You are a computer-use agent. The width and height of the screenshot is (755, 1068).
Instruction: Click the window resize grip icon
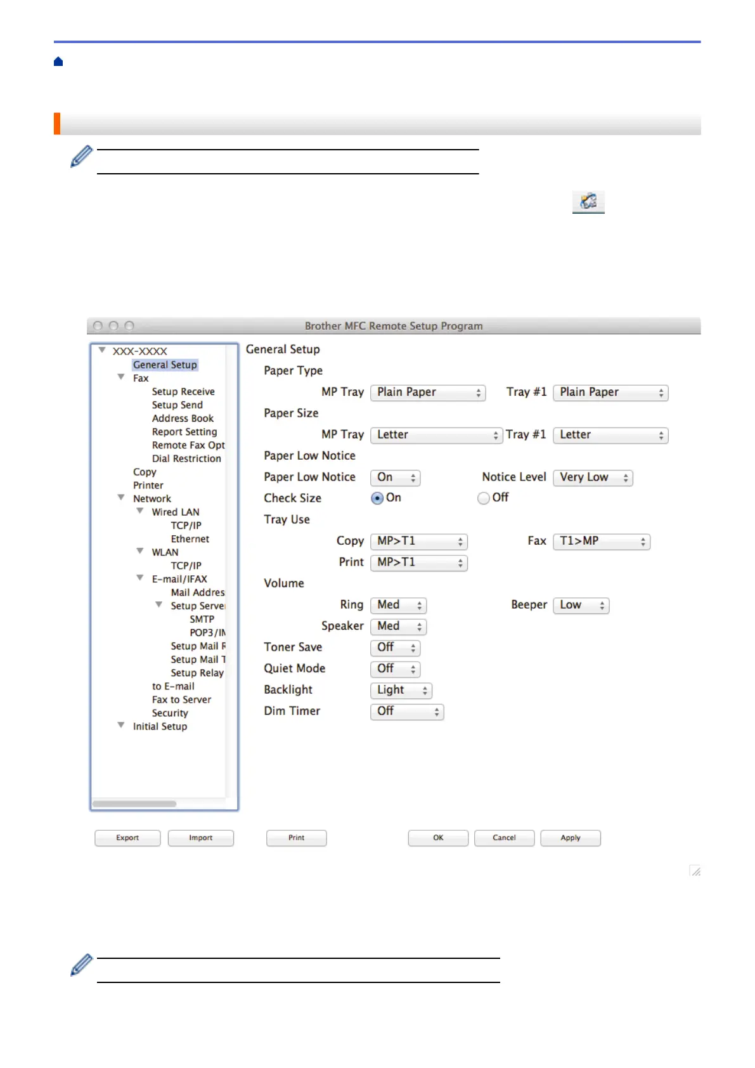(695, 871)
